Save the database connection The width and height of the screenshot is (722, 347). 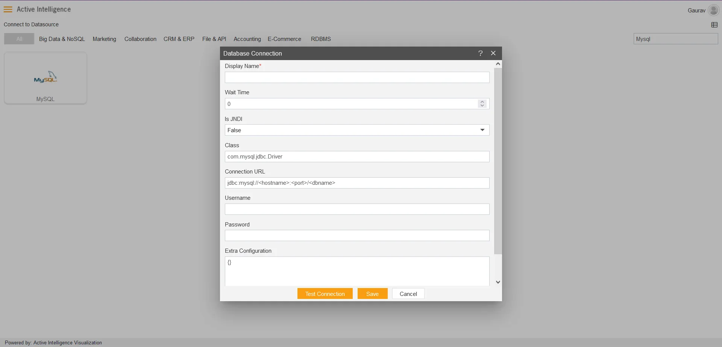372,294
